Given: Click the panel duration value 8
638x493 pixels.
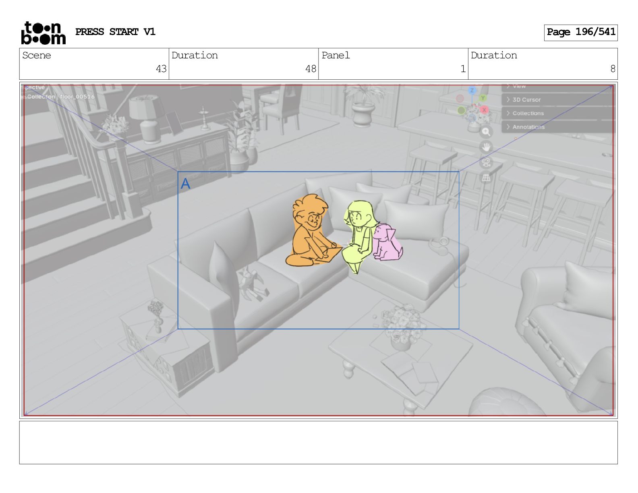Looking at the screenshot, I should (x=613, y=69).
